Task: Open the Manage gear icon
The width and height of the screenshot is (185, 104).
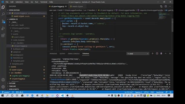Action: pos(3,87)
